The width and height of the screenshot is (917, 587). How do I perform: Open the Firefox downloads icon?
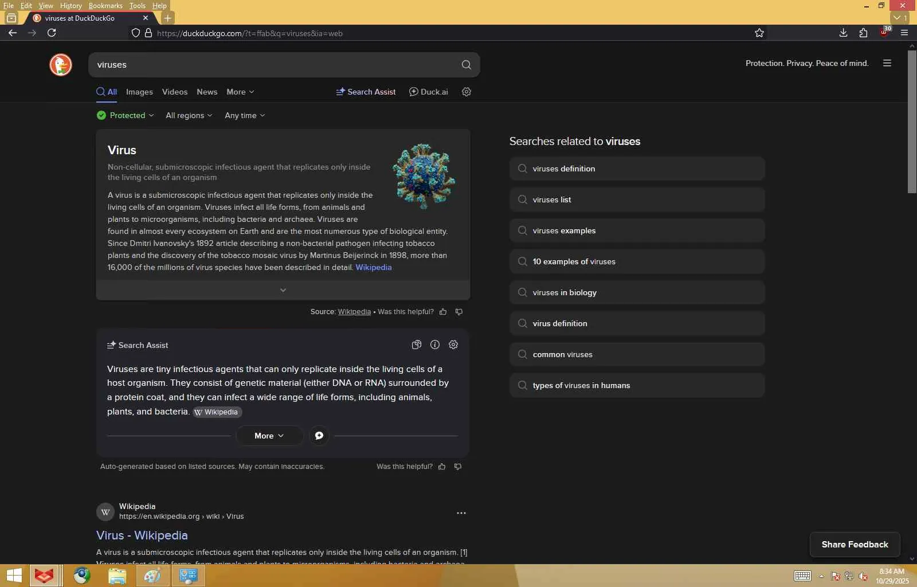click(x=843, y=33)
